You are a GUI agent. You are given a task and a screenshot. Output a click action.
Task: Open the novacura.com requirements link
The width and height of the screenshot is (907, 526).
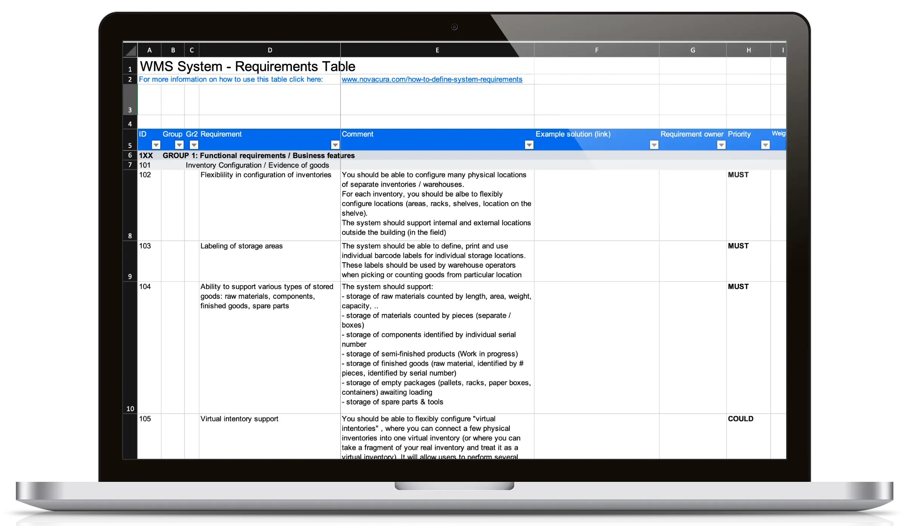[x=432, y=79]
